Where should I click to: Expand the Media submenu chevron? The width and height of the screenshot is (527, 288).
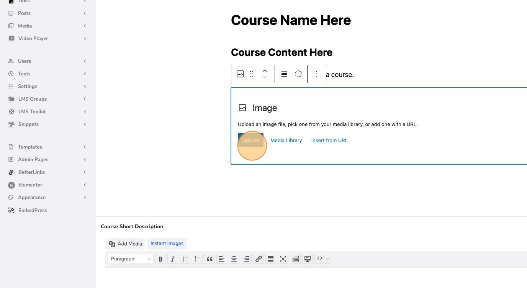[x=85, y=26]
